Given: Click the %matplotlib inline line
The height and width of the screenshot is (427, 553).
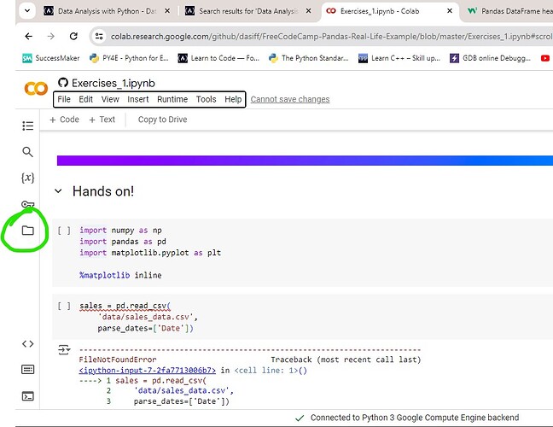Looking at the screenshot, I should pyautogui.click(x=120, y=275).
